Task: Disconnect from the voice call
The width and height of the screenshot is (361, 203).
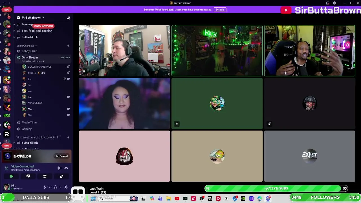Action: 66,168
